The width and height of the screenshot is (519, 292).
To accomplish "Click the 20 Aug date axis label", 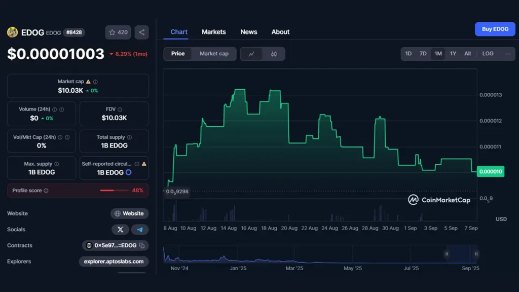I will (x=289, y=228).
